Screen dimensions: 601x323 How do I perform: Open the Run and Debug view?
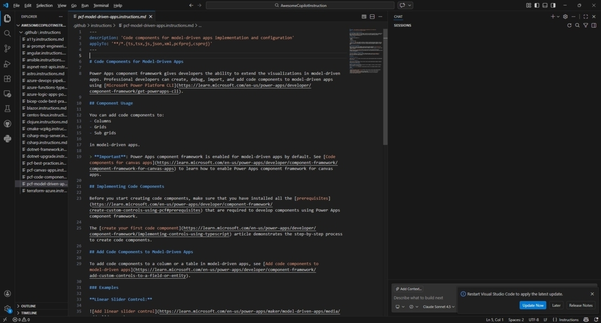[x=7, y=64]
